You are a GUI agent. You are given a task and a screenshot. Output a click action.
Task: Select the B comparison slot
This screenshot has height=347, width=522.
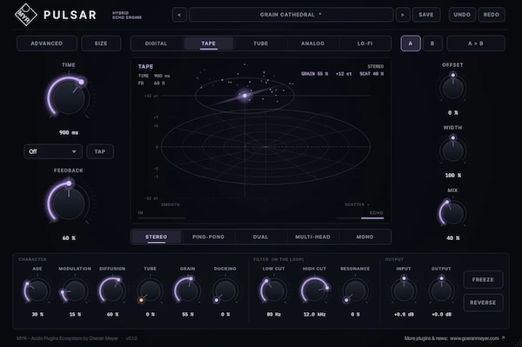point(432,43)
